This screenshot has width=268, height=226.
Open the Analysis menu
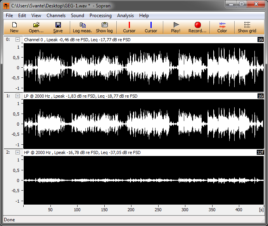[x=125, y=16]
